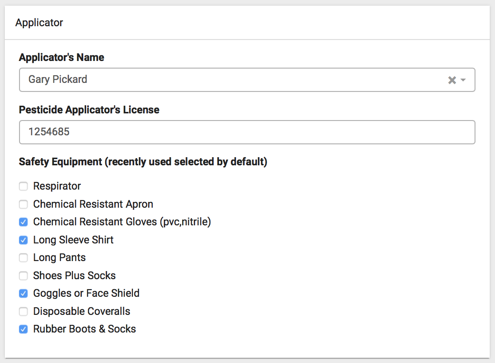This screenshot has height=363, width=495.
Task: Click the Long Pants label
Action: [x=59, y=258]
